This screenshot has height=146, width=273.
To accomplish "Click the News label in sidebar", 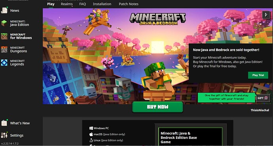I will (15, 11).
